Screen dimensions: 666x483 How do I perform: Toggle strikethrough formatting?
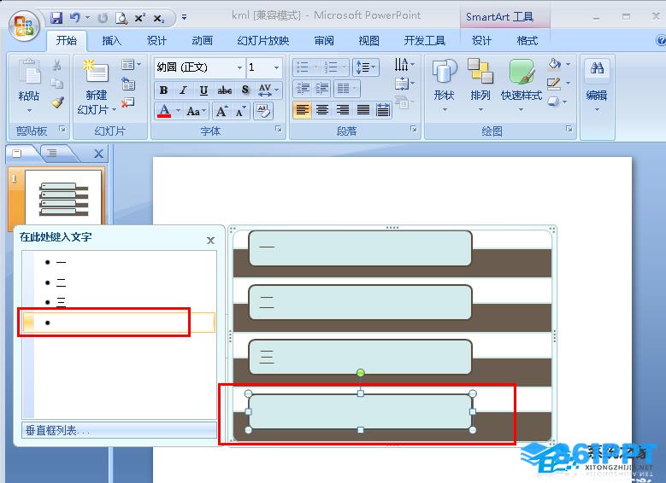click(224, 90)
